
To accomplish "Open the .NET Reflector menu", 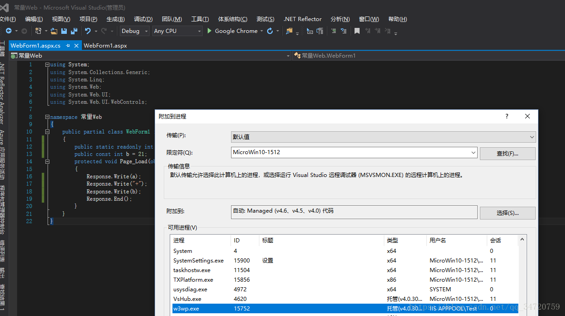I will [x=302, y=19].
